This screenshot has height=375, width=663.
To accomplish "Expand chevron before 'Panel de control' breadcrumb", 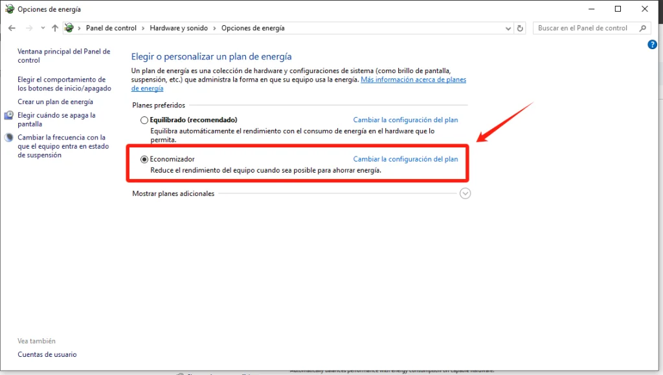I will pos(79,28).
